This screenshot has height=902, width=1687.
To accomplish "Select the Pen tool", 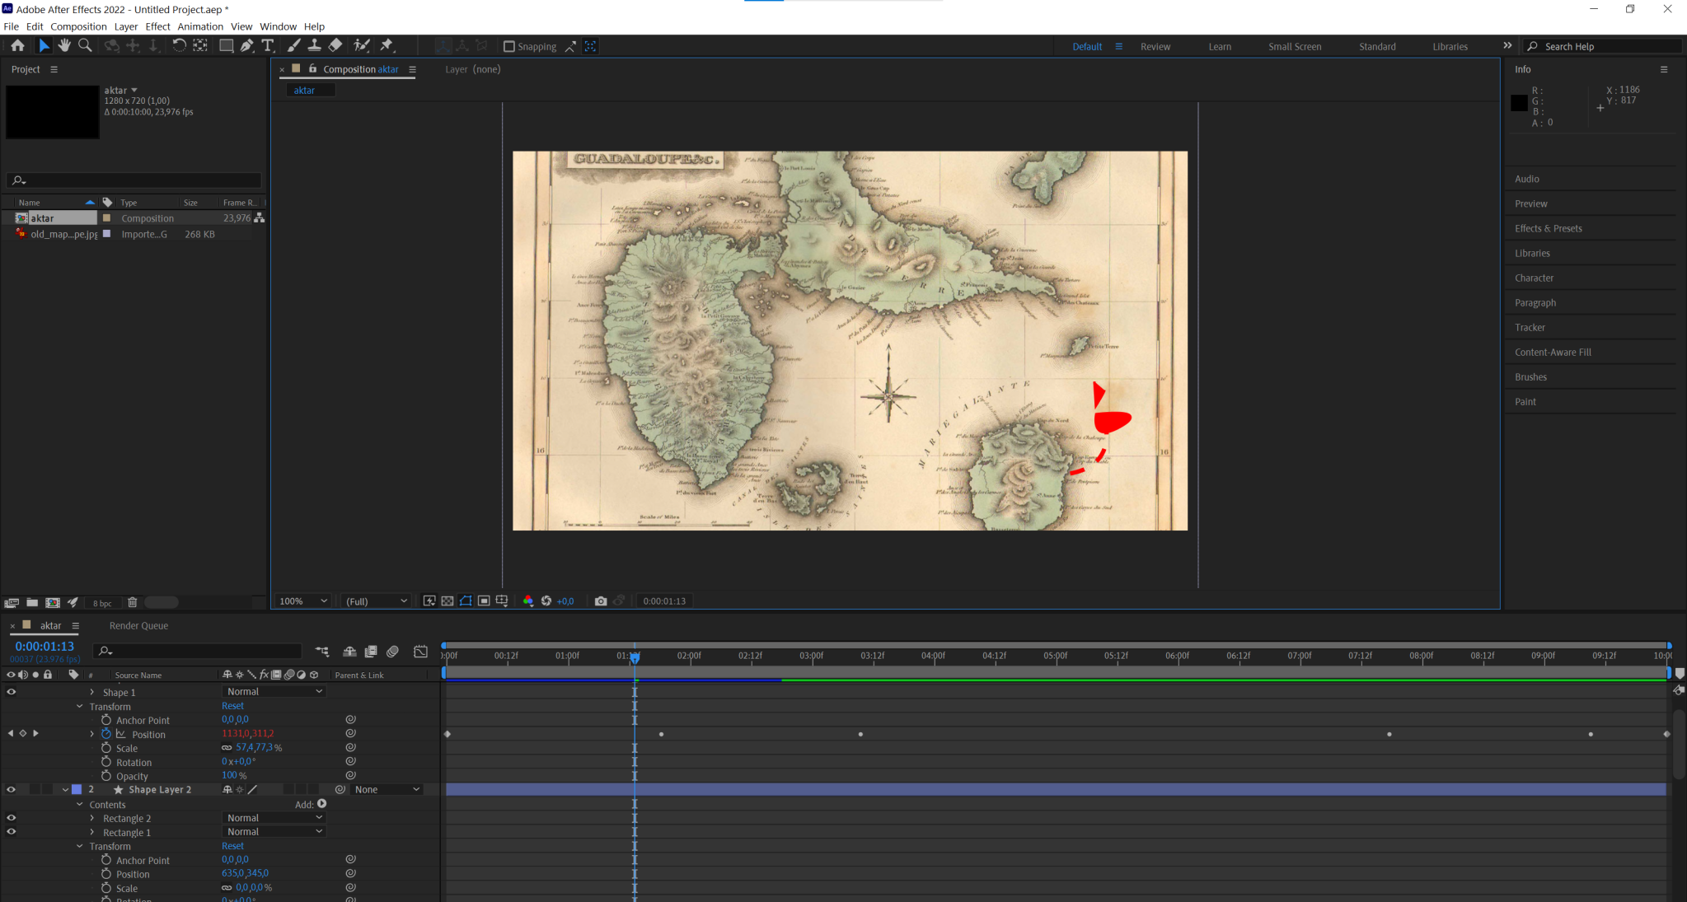I will coord(246,46).
